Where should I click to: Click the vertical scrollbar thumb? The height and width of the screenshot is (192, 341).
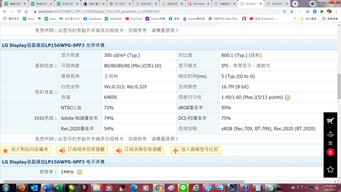[x=339, y=86]
